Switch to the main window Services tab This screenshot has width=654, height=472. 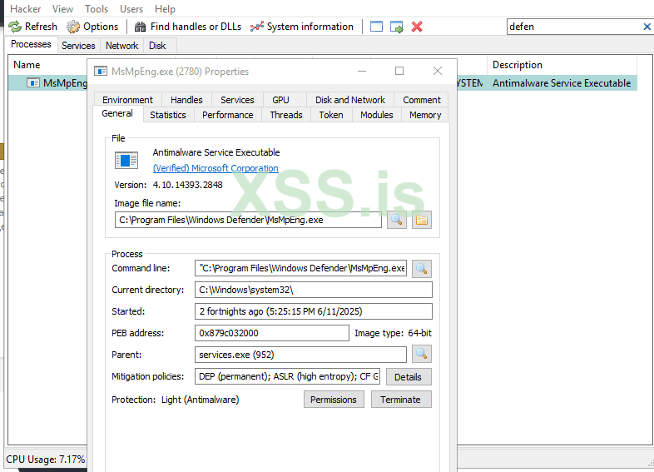(x=78, y=46)
